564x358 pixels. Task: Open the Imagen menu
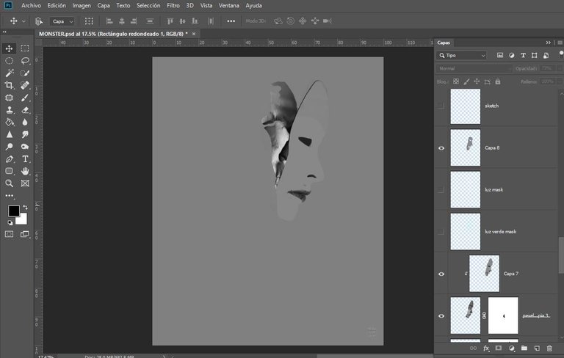82,5
